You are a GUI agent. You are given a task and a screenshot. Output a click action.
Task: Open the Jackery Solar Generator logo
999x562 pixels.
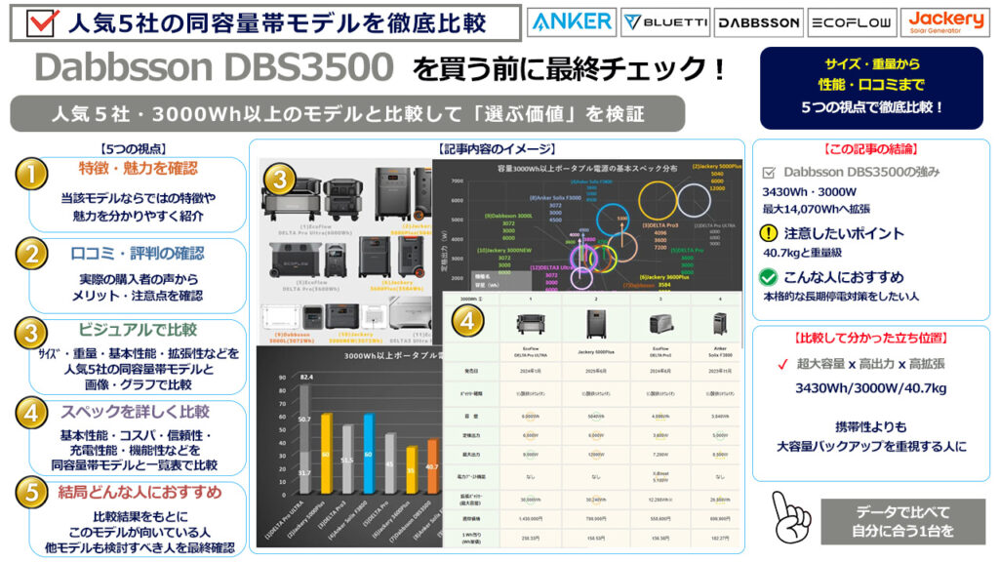tap(945, 22)
